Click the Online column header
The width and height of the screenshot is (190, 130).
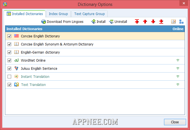[x=178, y=29]
